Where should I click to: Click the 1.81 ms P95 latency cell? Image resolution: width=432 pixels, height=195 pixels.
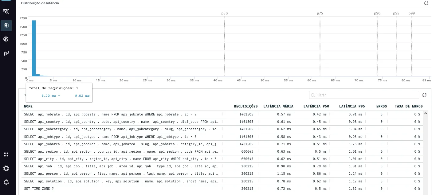(x=356, y=166)
